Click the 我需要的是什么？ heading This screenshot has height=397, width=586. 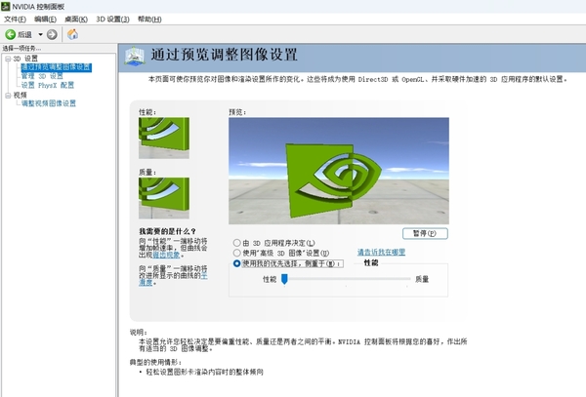coord(167,231)
